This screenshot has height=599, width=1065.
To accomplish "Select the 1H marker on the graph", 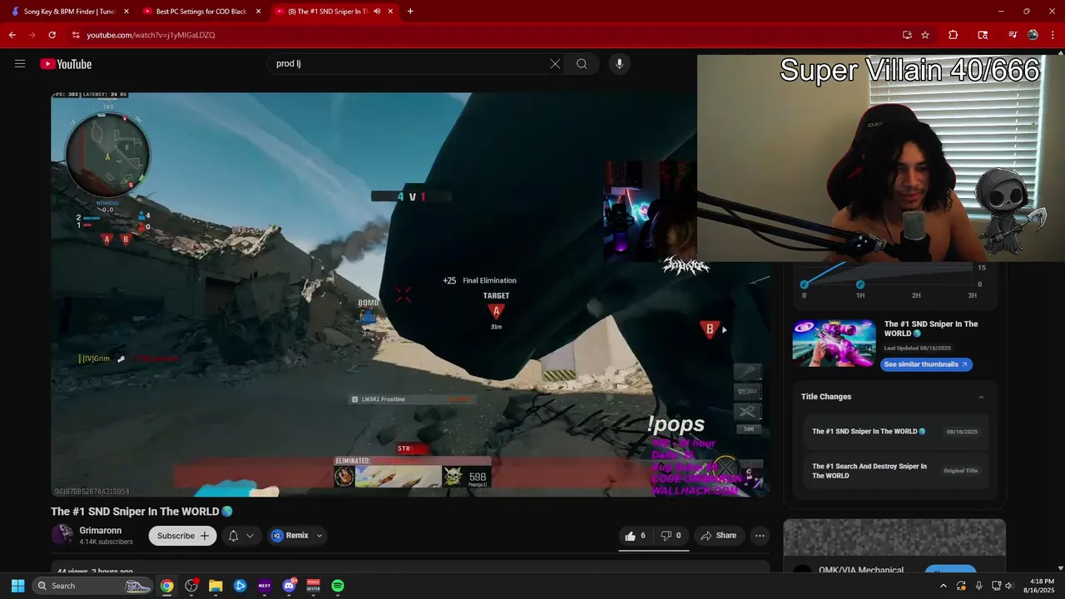I will click(x=860, y=285).
